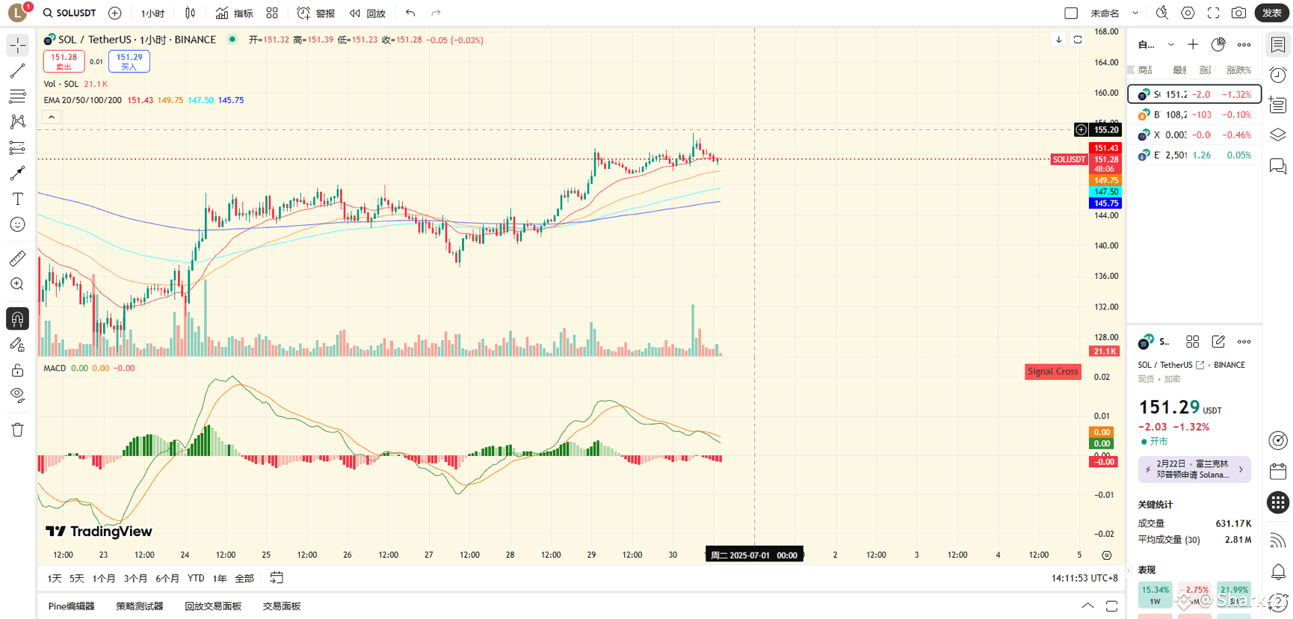This screenshot has width=1293, height=619.
Task: Select the trend line drawing tool
Action: click(17, 71)
